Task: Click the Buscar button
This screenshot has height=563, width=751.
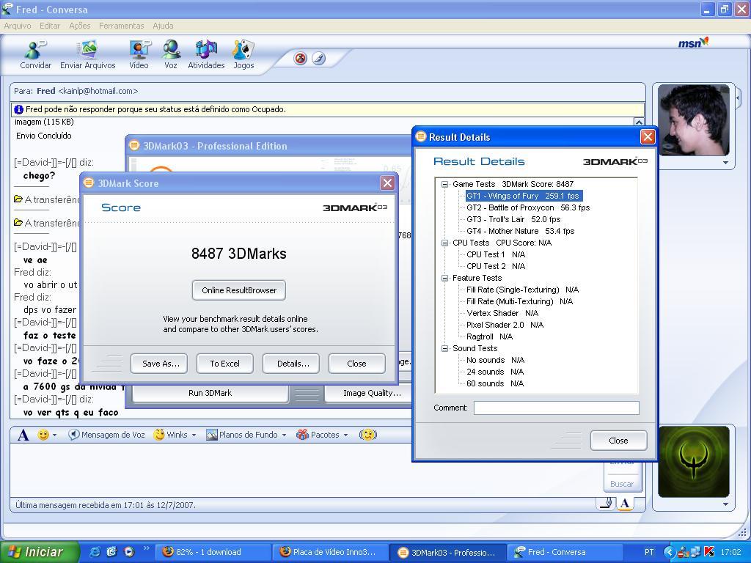Action: click(622, 484)
